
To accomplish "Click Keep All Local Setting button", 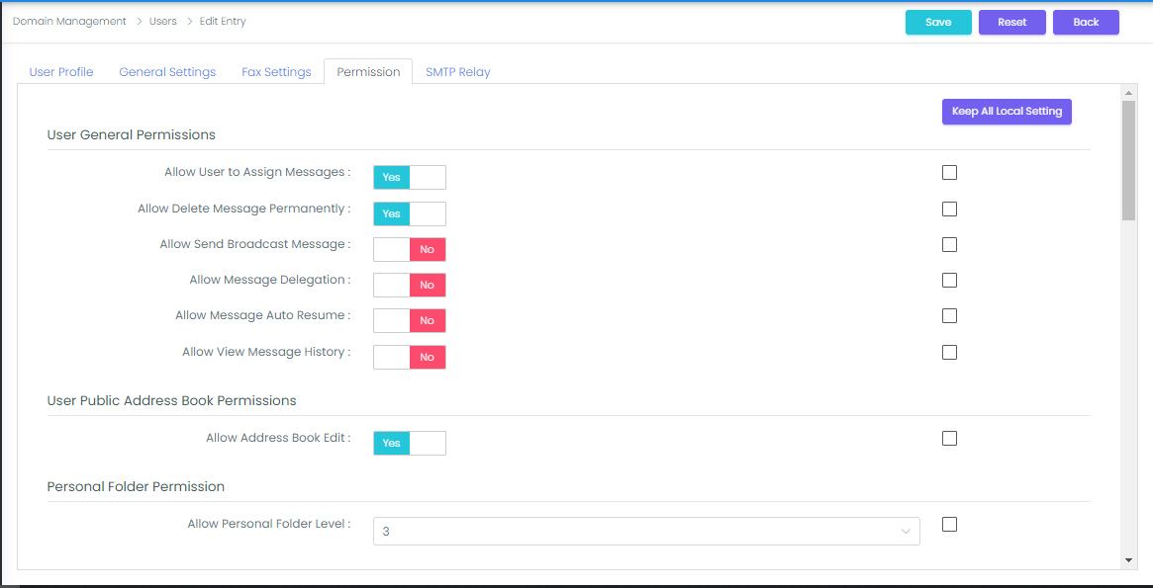I will [1007, 112].
